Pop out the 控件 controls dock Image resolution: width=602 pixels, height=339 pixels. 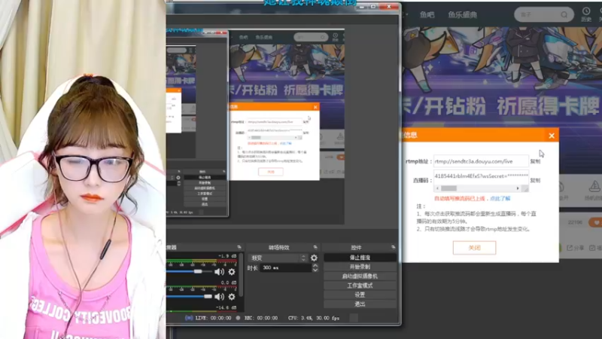393,247
